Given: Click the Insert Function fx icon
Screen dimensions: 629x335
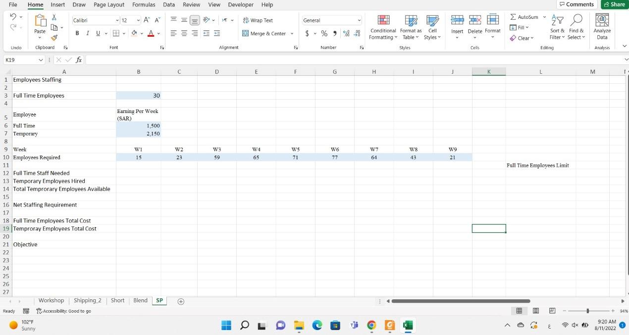Looking at the screenshot, I should coord(79,60).
